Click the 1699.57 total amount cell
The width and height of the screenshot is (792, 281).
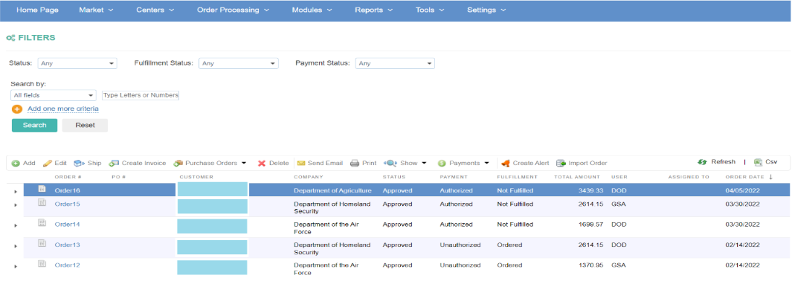point(591,224)
